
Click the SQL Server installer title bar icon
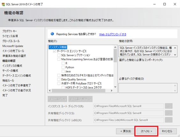click(3, 4)
